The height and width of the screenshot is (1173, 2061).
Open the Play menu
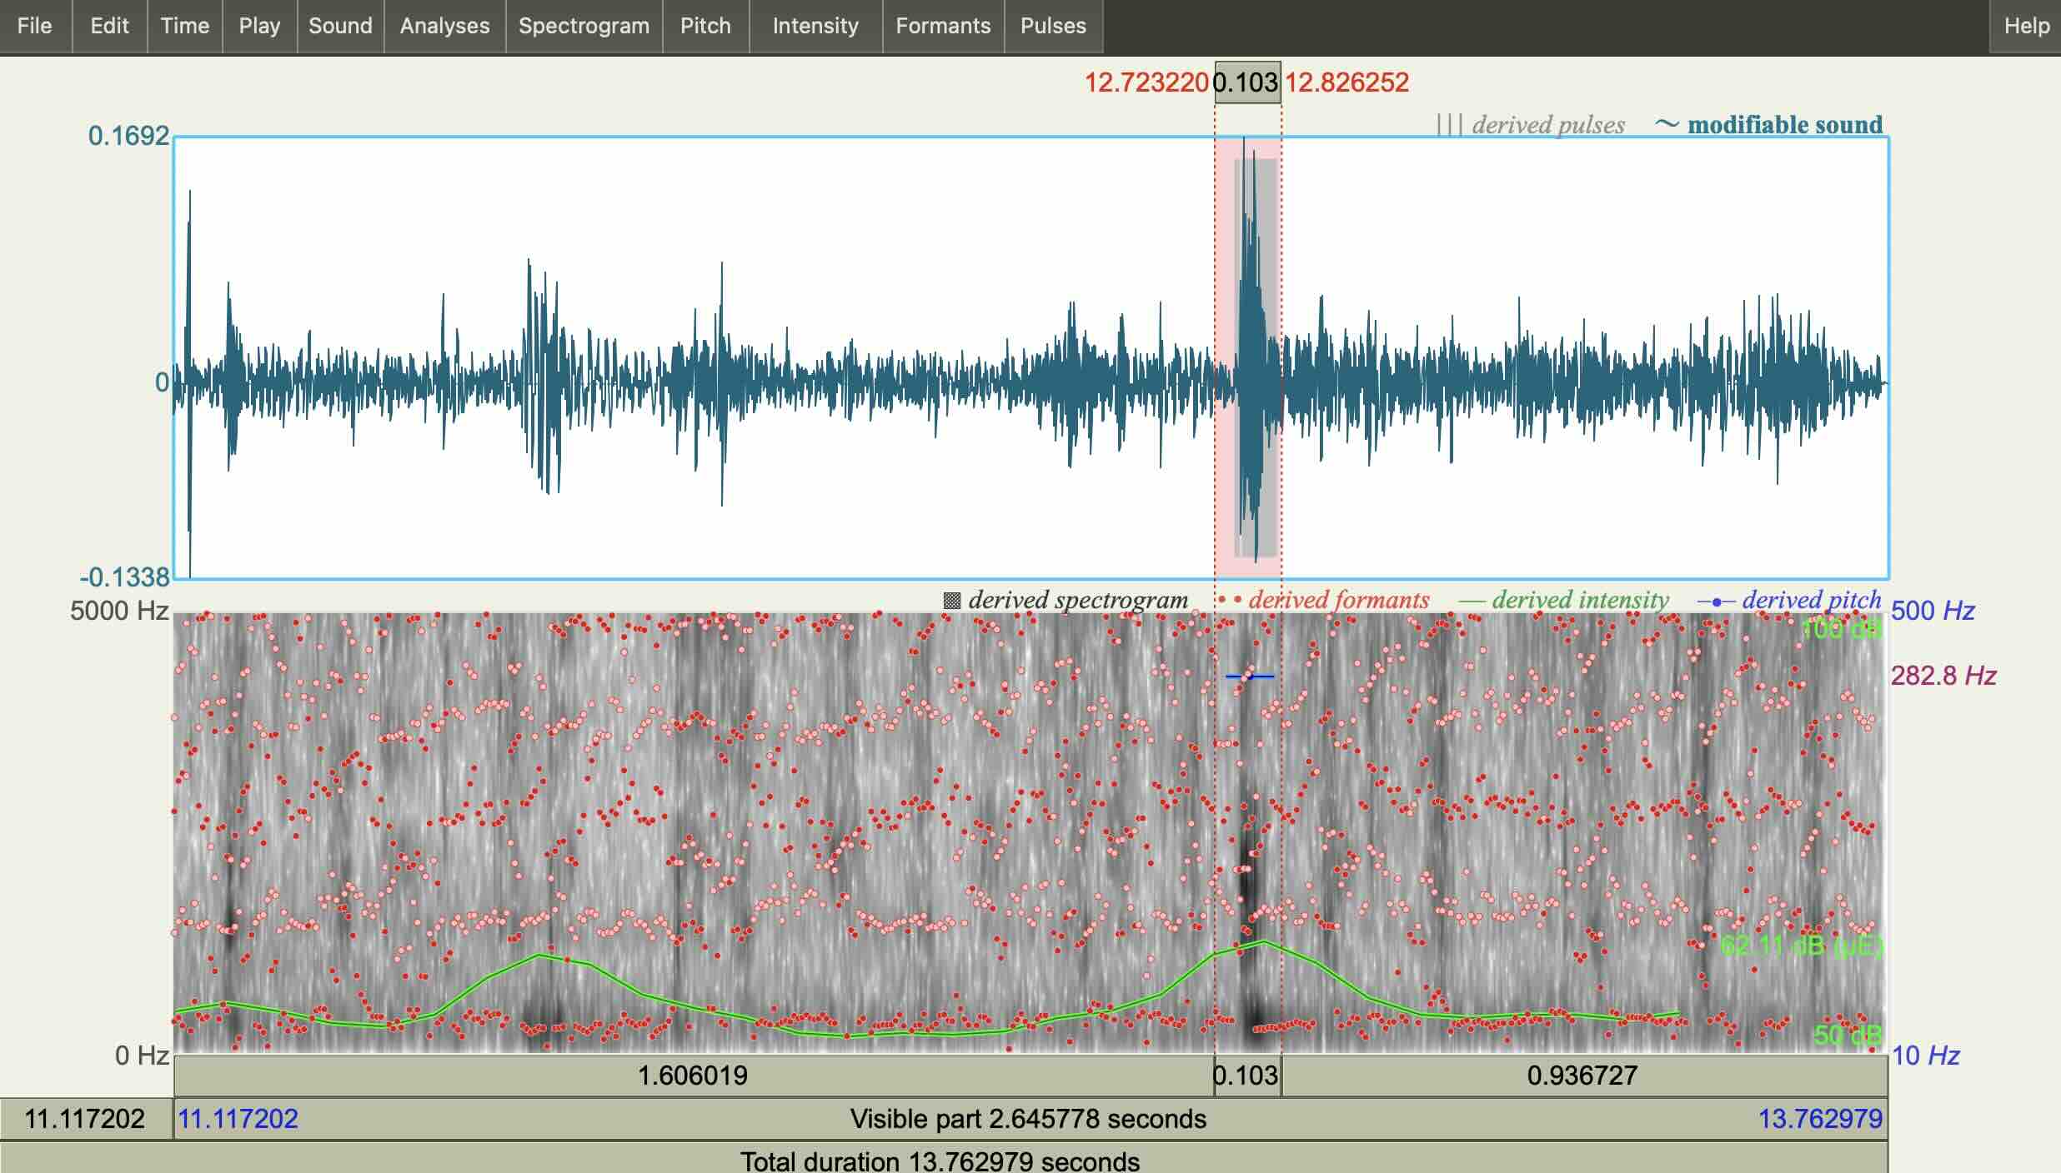tap(259, 26)
